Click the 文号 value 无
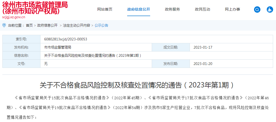 (46, 64)
